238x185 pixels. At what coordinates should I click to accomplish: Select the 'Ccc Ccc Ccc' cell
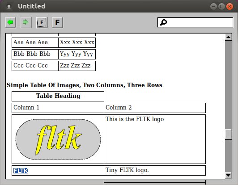click(35, 66)
